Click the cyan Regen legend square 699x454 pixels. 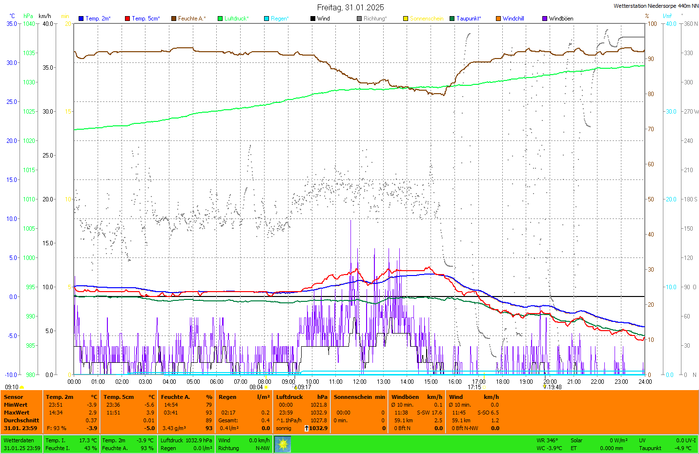click(x=267, y=19)
